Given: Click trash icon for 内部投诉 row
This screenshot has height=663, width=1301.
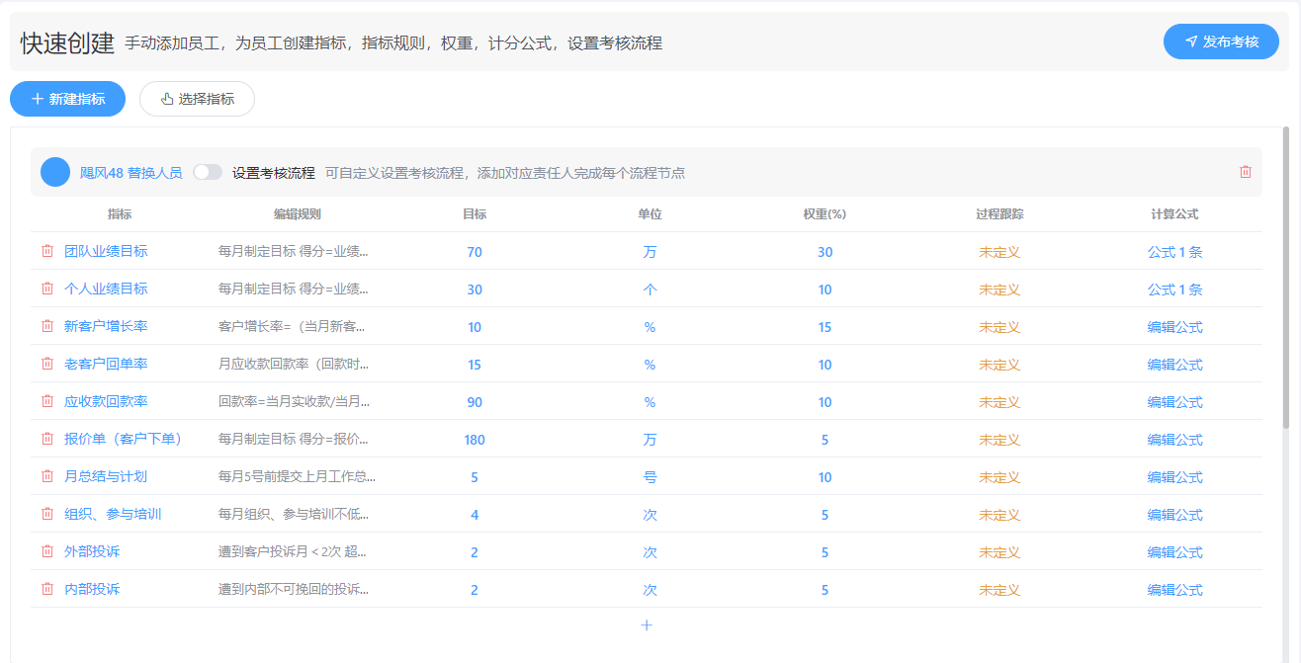Looking at the screenshot, I should (47, 589).
